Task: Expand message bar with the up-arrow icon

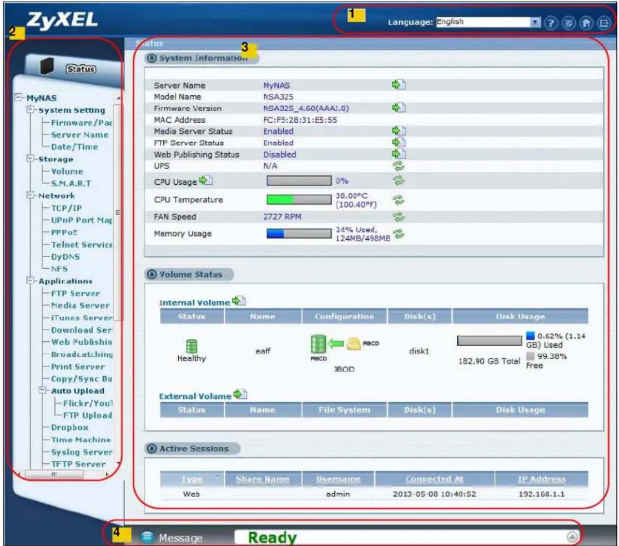Action: tap(572, 537)
